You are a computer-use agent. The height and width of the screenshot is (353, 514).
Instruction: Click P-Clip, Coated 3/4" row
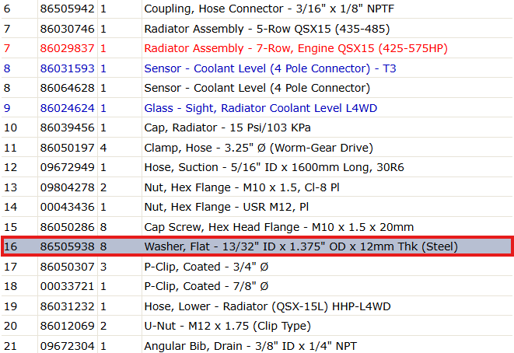(x=257, y=267)
